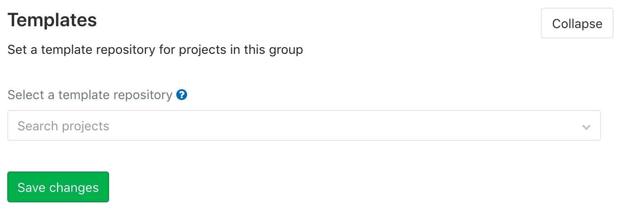
Task: Toggle the Templates section with Collapse
Action: [577, 24]
